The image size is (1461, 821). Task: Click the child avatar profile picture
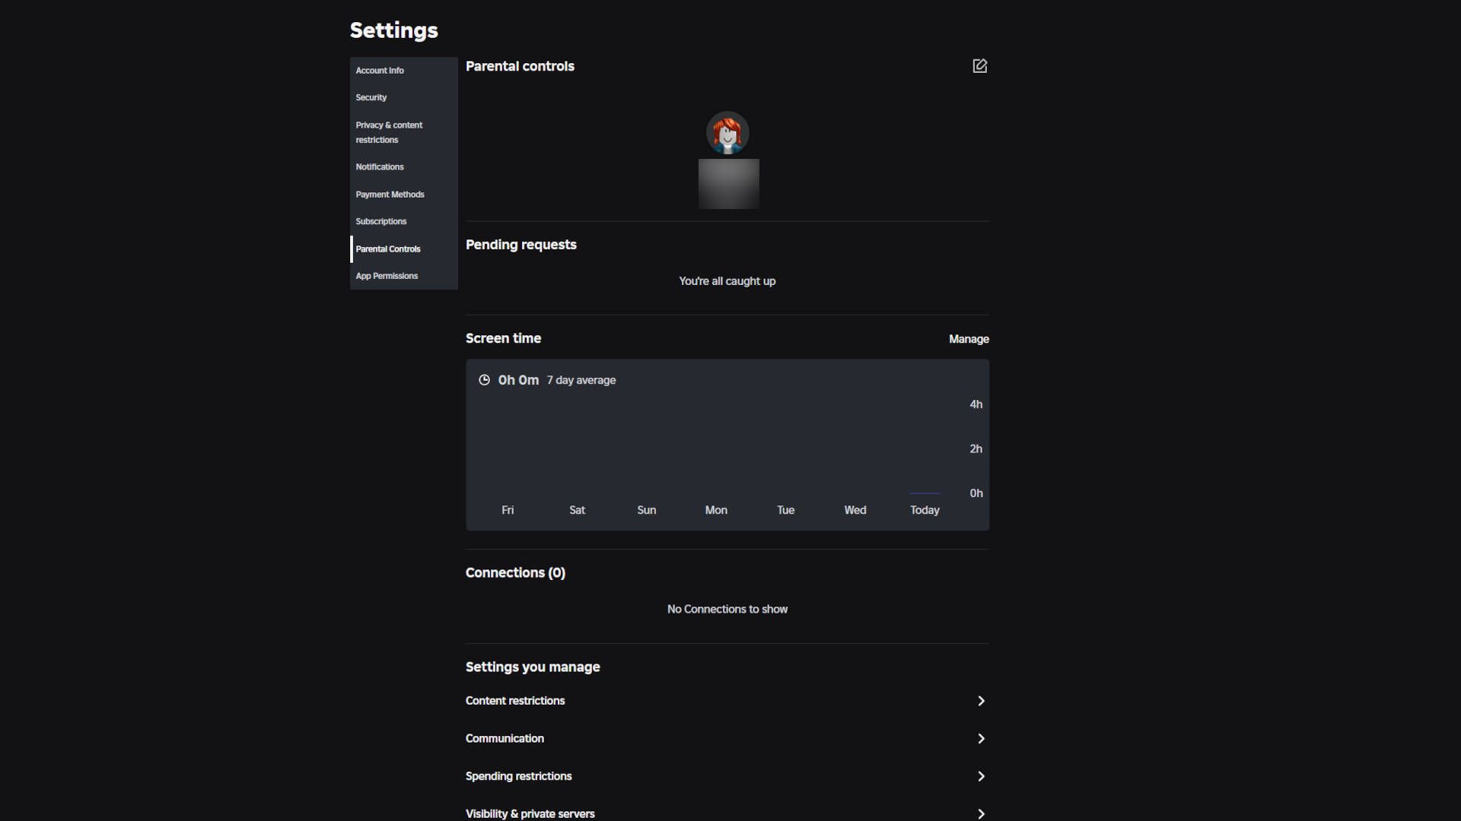(x=727, y=133)
